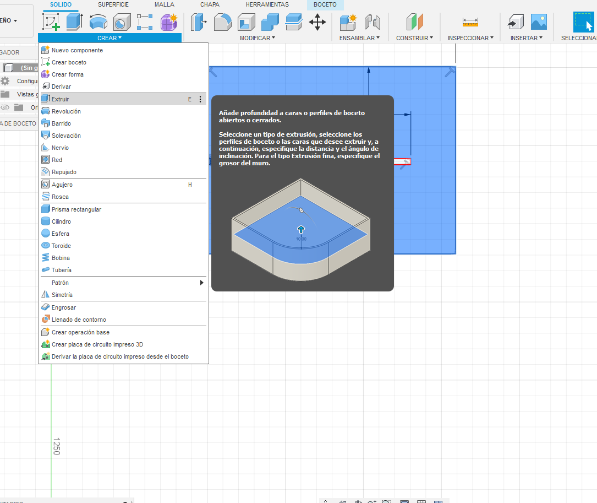Select Repujado menu entry
The image size is (597, 503).
tap(123, 172)
